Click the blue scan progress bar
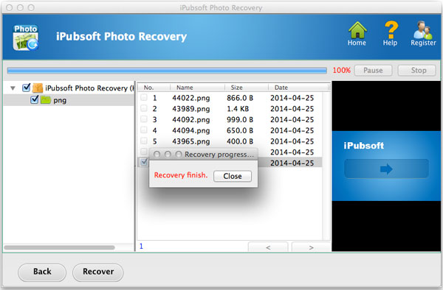The height and width of the screenshot is (290, 443). 167,71
